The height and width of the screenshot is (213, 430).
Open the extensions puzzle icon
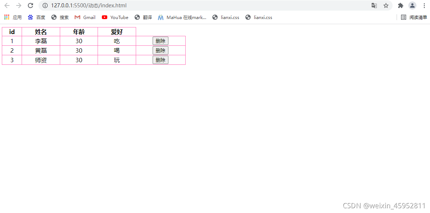pos(401,5)
